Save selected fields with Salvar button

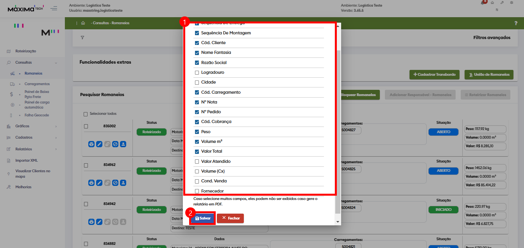click(x=203, y=218)
